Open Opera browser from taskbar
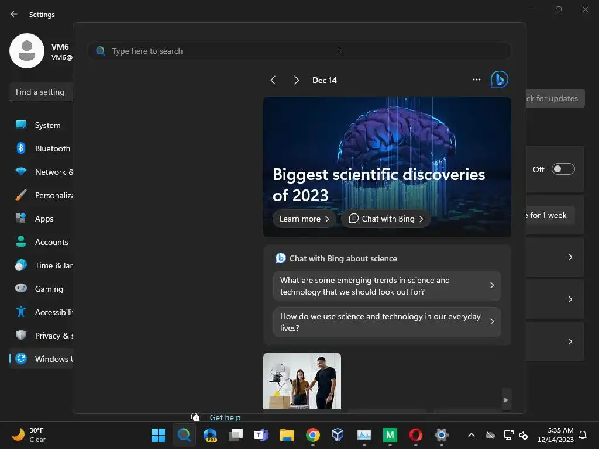Screen dimensions: 599x449 416,435
